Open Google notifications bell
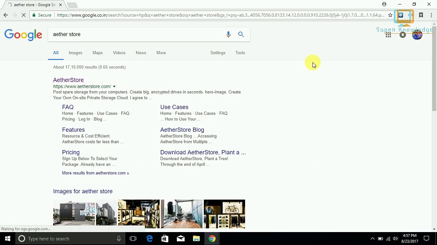This screenshot has width=437, height=245. tap(403, 35)
